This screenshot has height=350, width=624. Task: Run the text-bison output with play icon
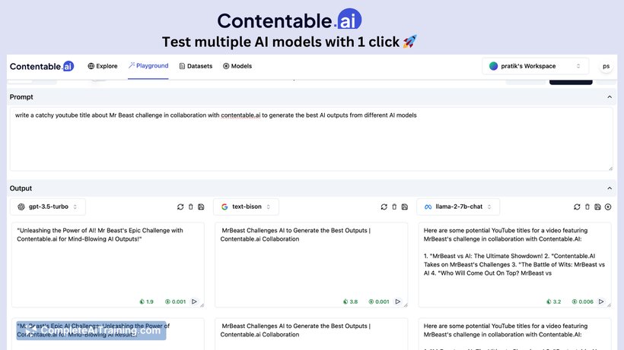coord(397,301)
